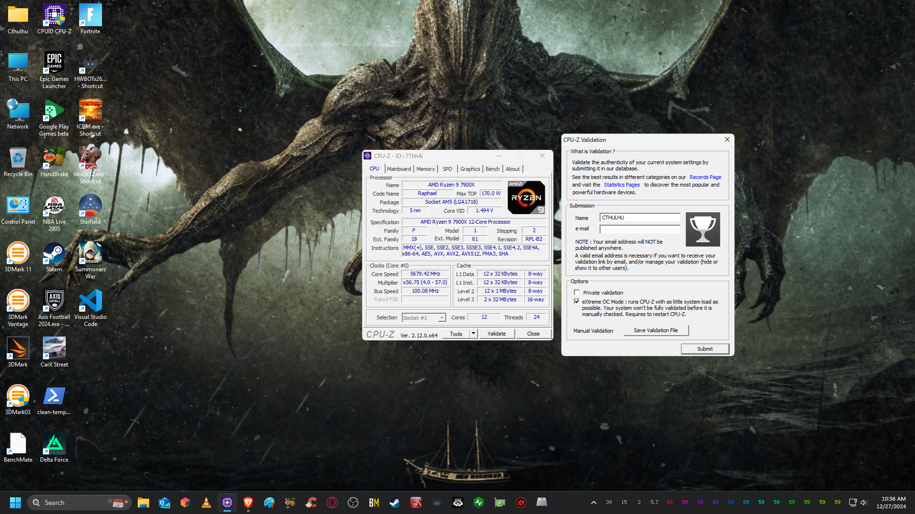
Task: Toggle the eXtreme OC Mode checkbox
Action: coord(577,302)
